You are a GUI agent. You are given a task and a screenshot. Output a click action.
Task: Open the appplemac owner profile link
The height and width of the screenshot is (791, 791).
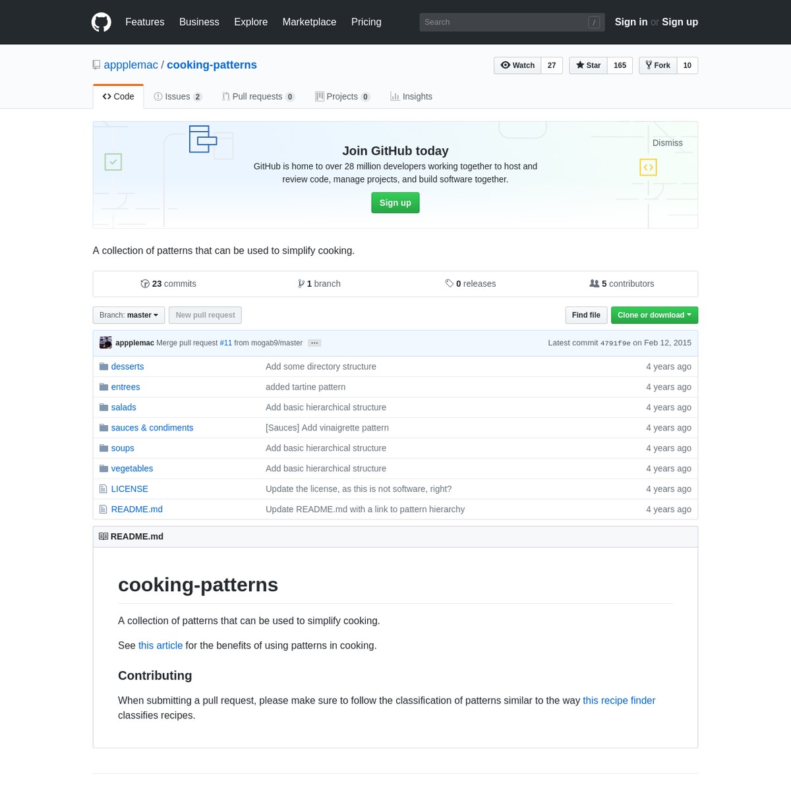coord(131,65)
